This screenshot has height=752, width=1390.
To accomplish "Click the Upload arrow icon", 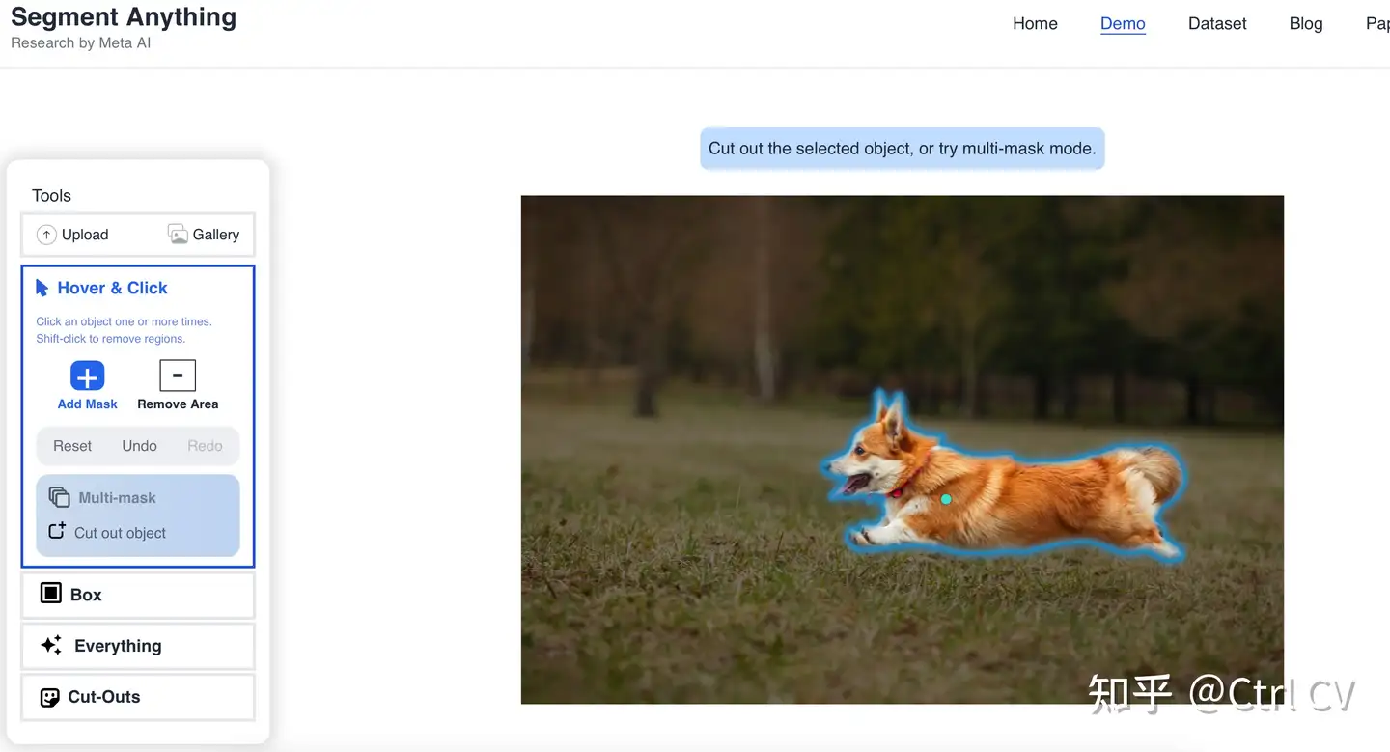I will click(46, 235).
